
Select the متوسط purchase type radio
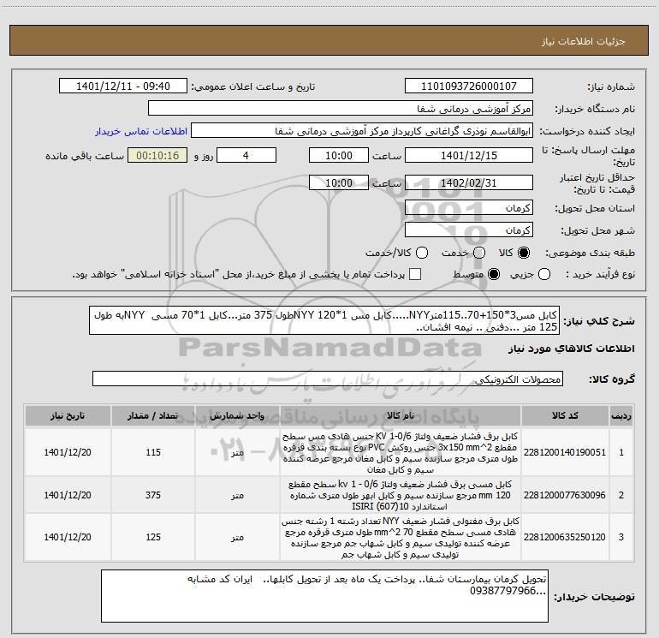pyautogui.click(x=494, y=275)
